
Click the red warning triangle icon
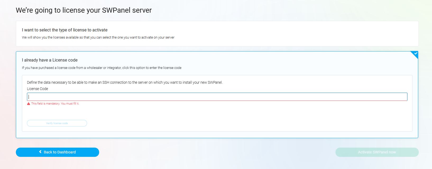pos(29,104)
